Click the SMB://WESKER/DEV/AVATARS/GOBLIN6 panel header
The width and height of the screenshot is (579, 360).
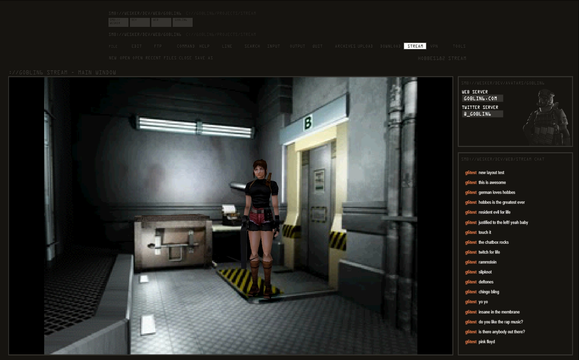(x=503, y=83)
